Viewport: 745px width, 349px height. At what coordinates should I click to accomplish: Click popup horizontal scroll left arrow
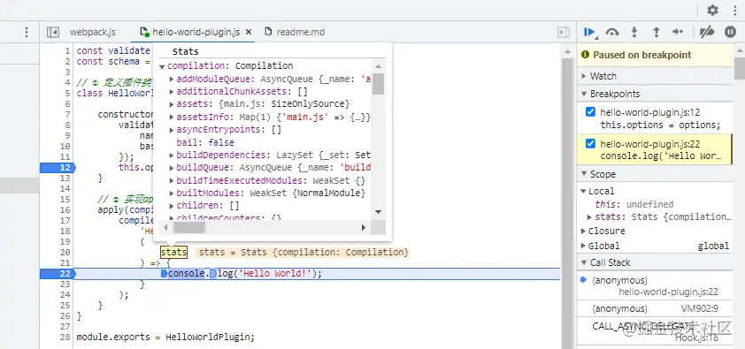165,228
